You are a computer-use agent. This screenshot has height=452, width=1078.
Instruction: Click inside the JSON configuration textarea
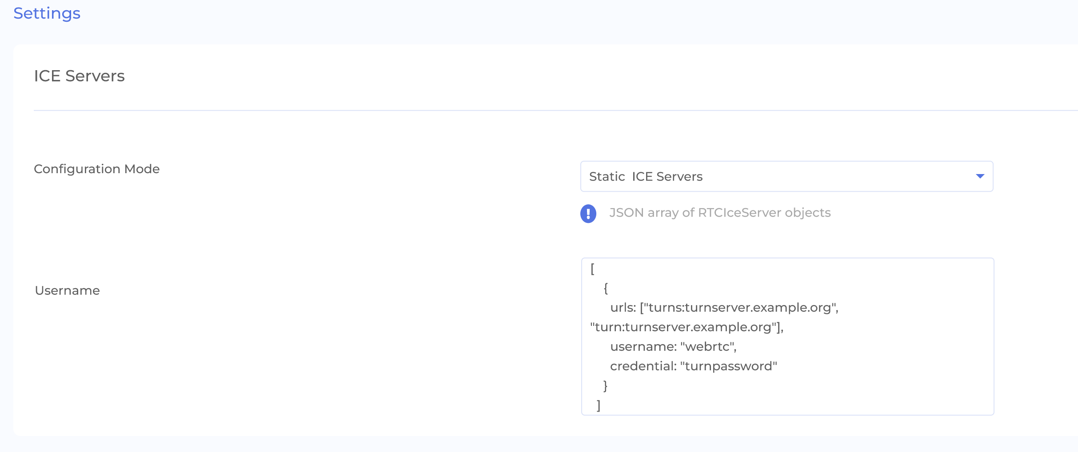(x=787, y=336)
